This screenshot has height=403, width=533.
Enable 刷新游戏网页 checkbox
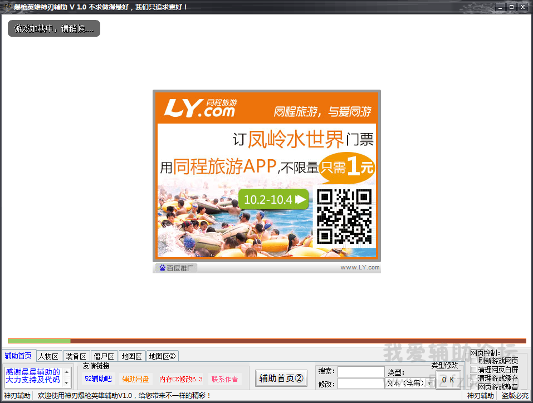(473, 361)
